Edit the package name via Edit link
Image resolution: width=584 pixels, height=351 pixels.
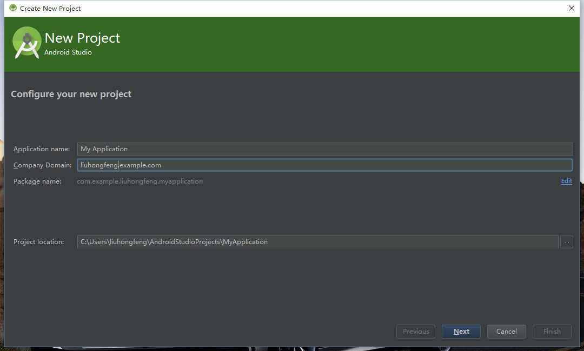click(x=567, y=181)
